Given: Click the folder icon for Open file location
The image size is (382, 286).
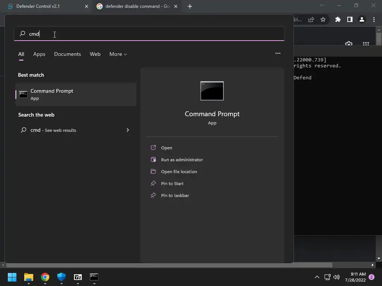Looking at the screenshot, I should point(153,171).
